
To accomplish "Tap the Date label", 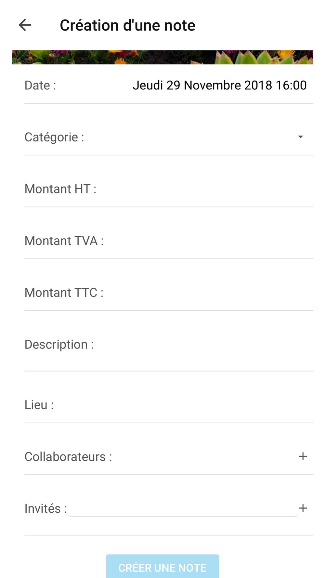I will pyautogui.click(x=40, y=85).
